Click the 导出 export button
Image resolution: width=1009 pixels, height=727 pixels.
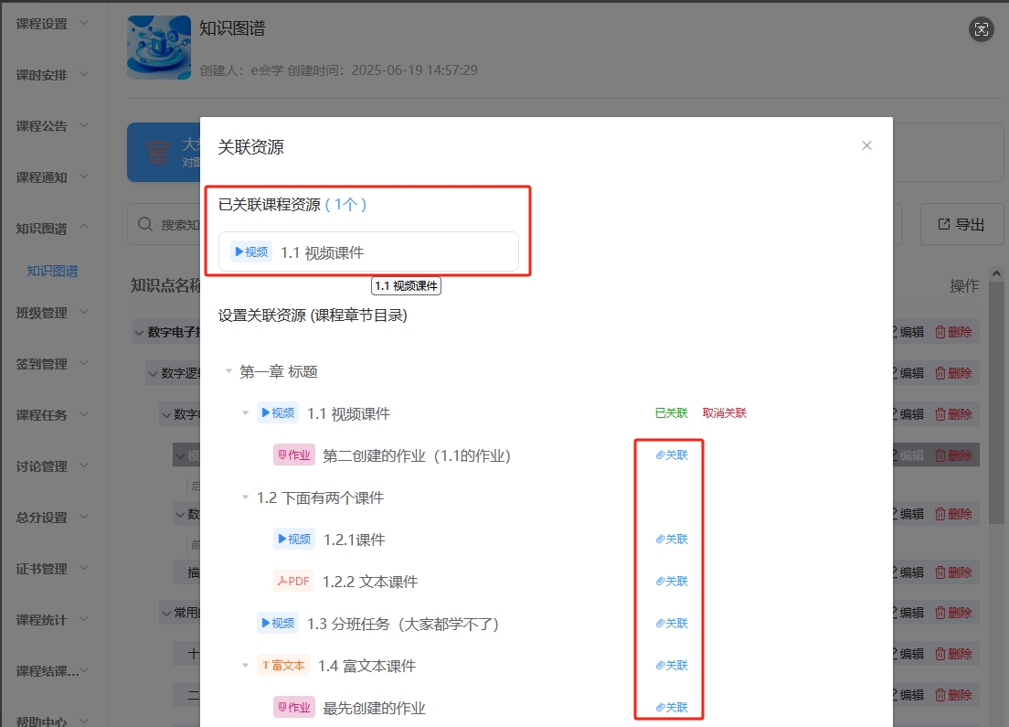[x=961, y=224]
